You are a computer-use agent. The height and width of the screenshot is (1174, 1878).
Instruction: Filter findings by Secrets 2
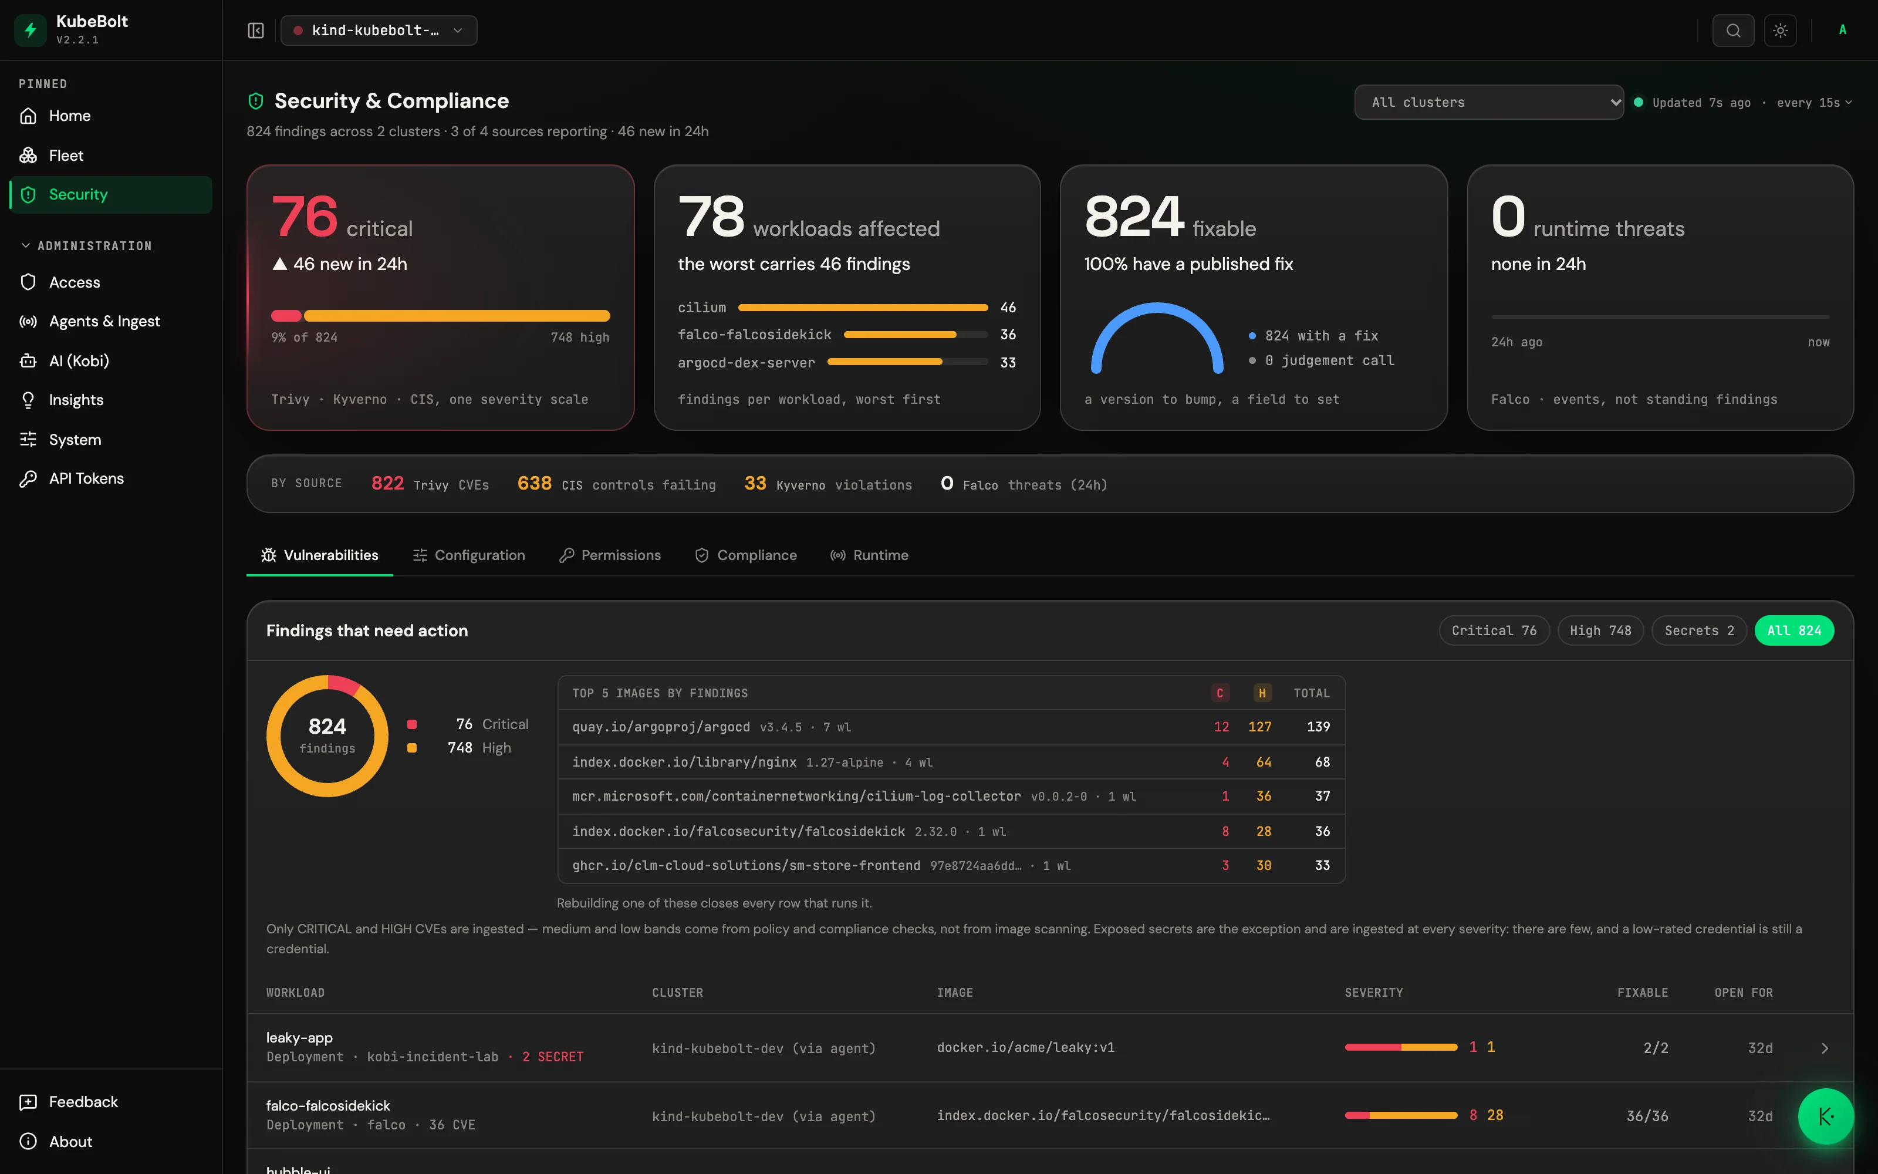click(1699, 630)
